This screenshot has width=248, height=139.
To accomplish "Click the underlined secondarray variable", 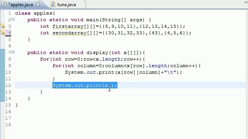I will point(69,33).
